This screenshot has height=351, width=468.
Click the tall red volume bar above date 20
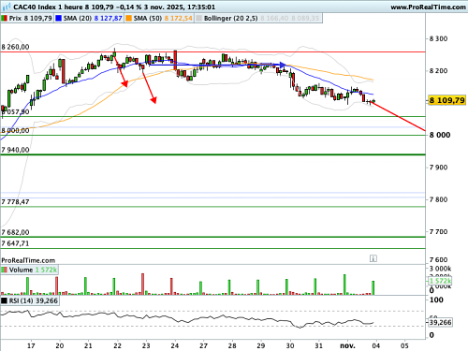(x=57, y=285)
